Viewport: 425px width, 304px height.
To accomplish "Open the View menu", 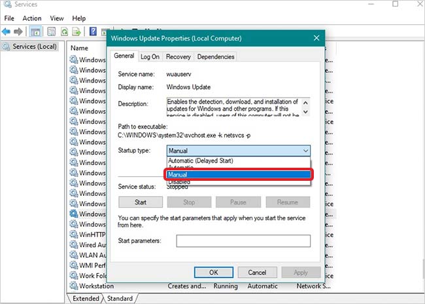I will (x=57, y=18).
